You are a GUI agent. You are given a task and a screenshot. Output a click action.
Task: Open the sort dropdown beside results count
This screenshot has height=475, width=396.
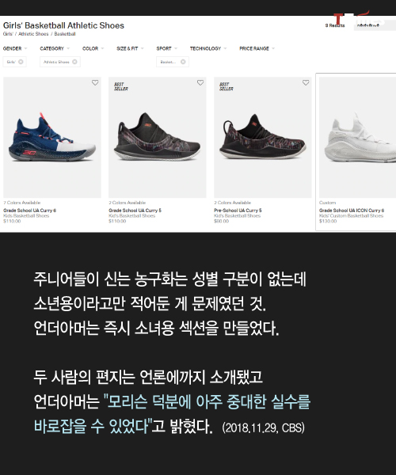coord(375,25)
